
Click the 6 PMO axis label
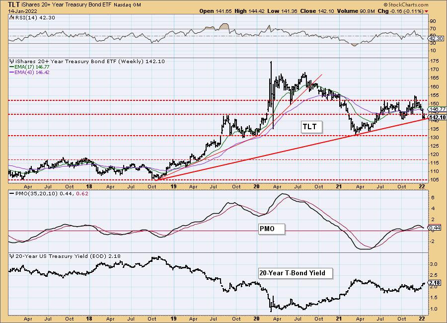(433, 197)
